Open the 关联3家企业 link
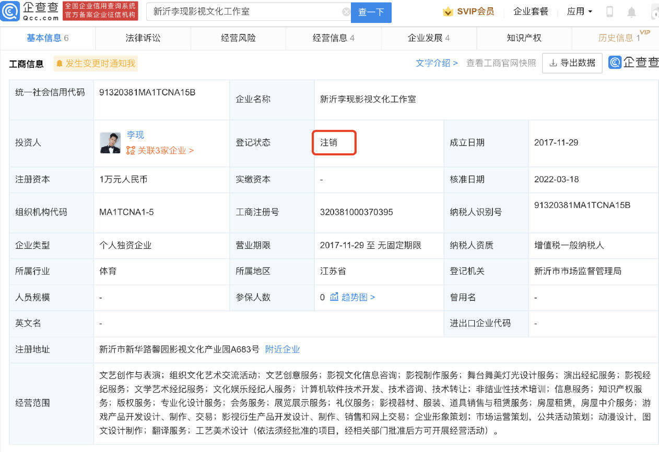The image size is (659, 452). pyautogui.click(x=166, y=150)
